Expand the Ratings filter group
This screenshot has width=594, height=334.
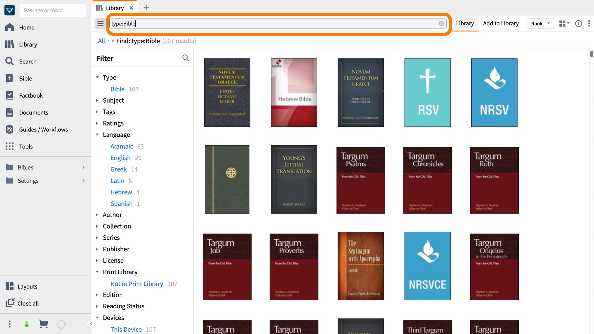click(97, 123)
